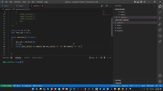The width and height of the screenshot is (163, 91).
Task: Click errors and warnings status item
Action: click(x=17, y=86)
